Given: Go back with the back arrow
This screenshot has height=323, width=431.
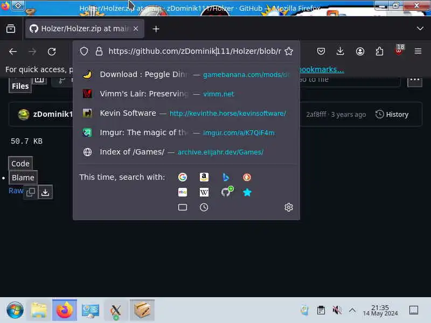Looking at the screenshot, I should [13, 51].
